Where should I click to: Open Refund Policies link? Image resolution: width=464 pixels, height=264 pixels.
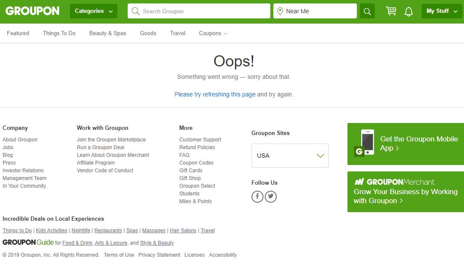tap(197, 147)
